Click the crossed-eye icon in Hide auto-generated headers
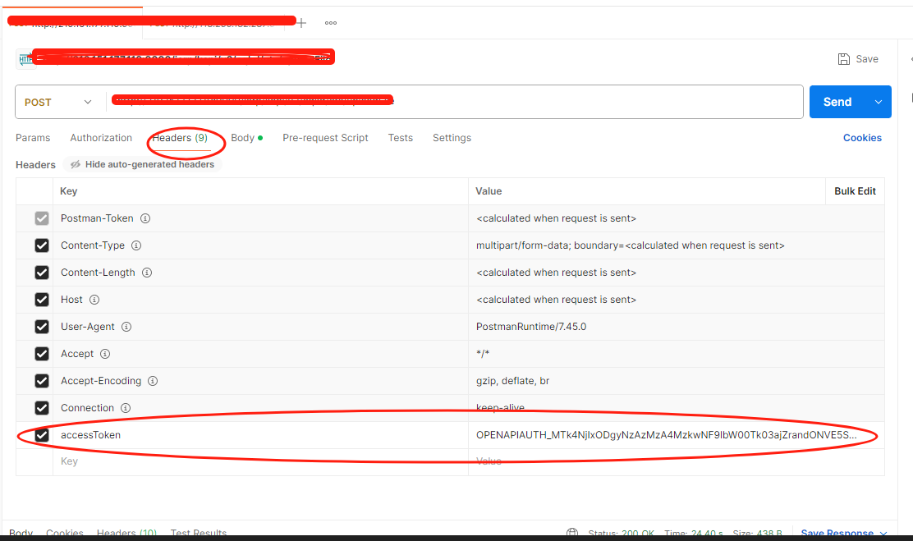This screenshot has width=913, height=541. 75,165
